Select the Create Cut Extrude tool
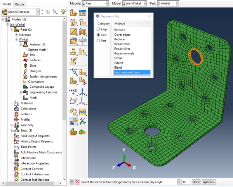Screen dimensions: 233x187 coord(83,31)
